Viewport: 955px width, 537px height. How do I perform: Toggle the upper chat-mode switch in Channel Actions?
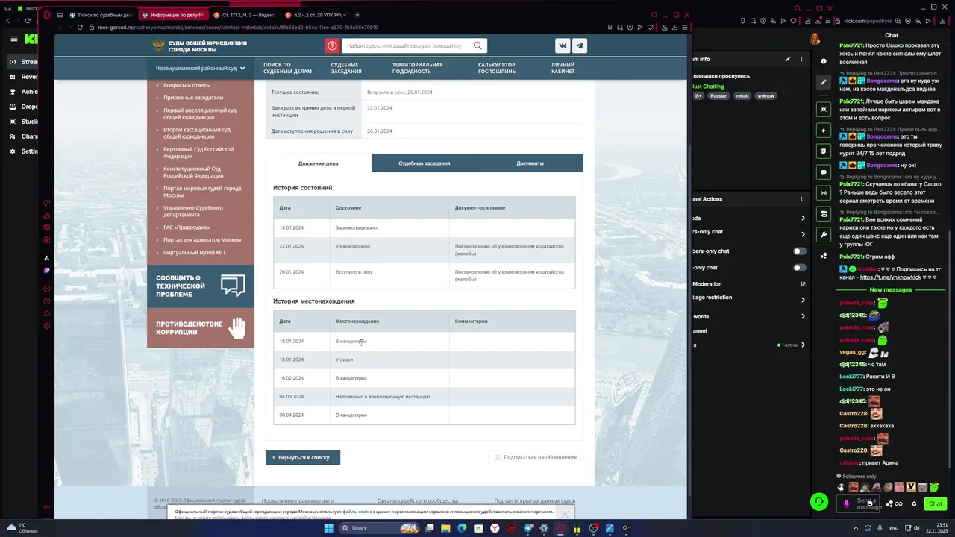pyautogui.click(x=800, y=251)
